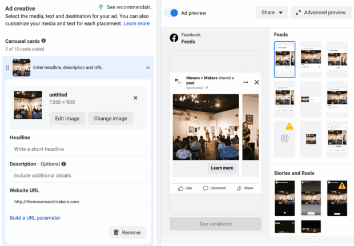Viewport: 354px width, 246px height.
Task: Close the sponsored post preview with X
Action: 256,82
